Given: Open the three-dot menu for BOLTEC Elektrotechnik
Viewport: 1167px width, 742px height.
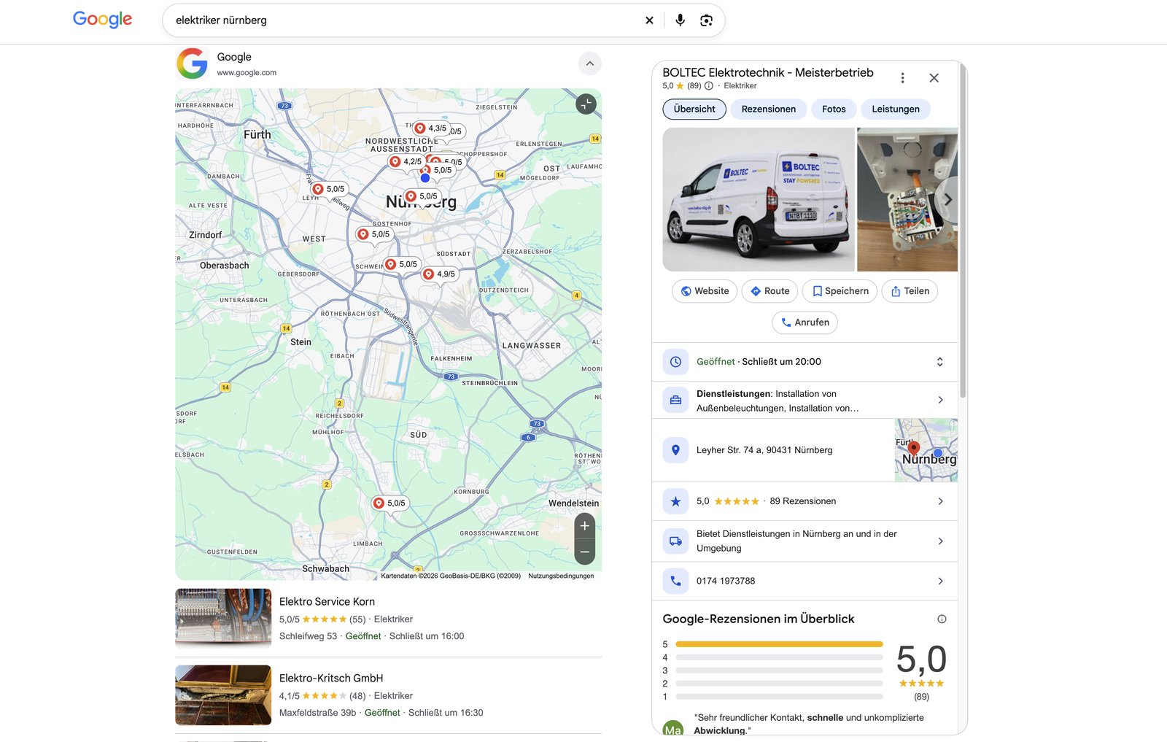Looking at the screenshot, I should [902, 78].
